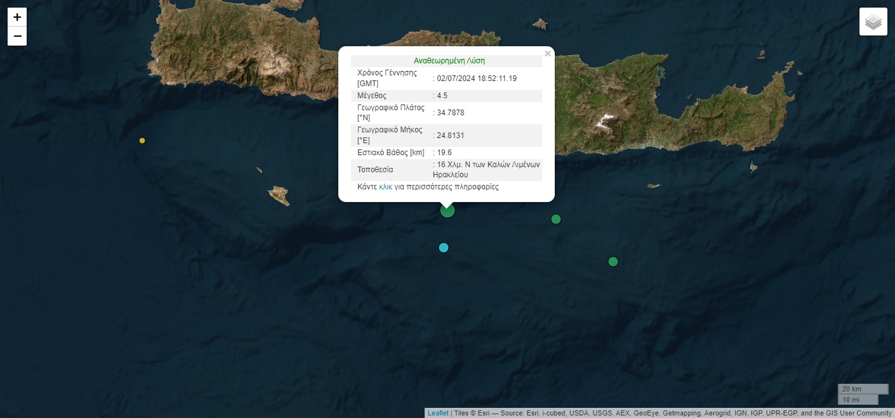
Task: Open the map layers control
Action: point(873,22)
